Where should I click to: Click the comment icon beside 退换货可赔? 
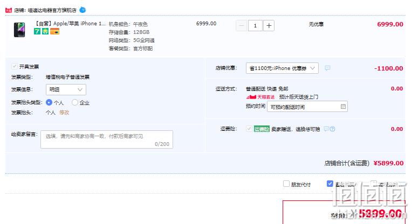[x=326, y=129]
